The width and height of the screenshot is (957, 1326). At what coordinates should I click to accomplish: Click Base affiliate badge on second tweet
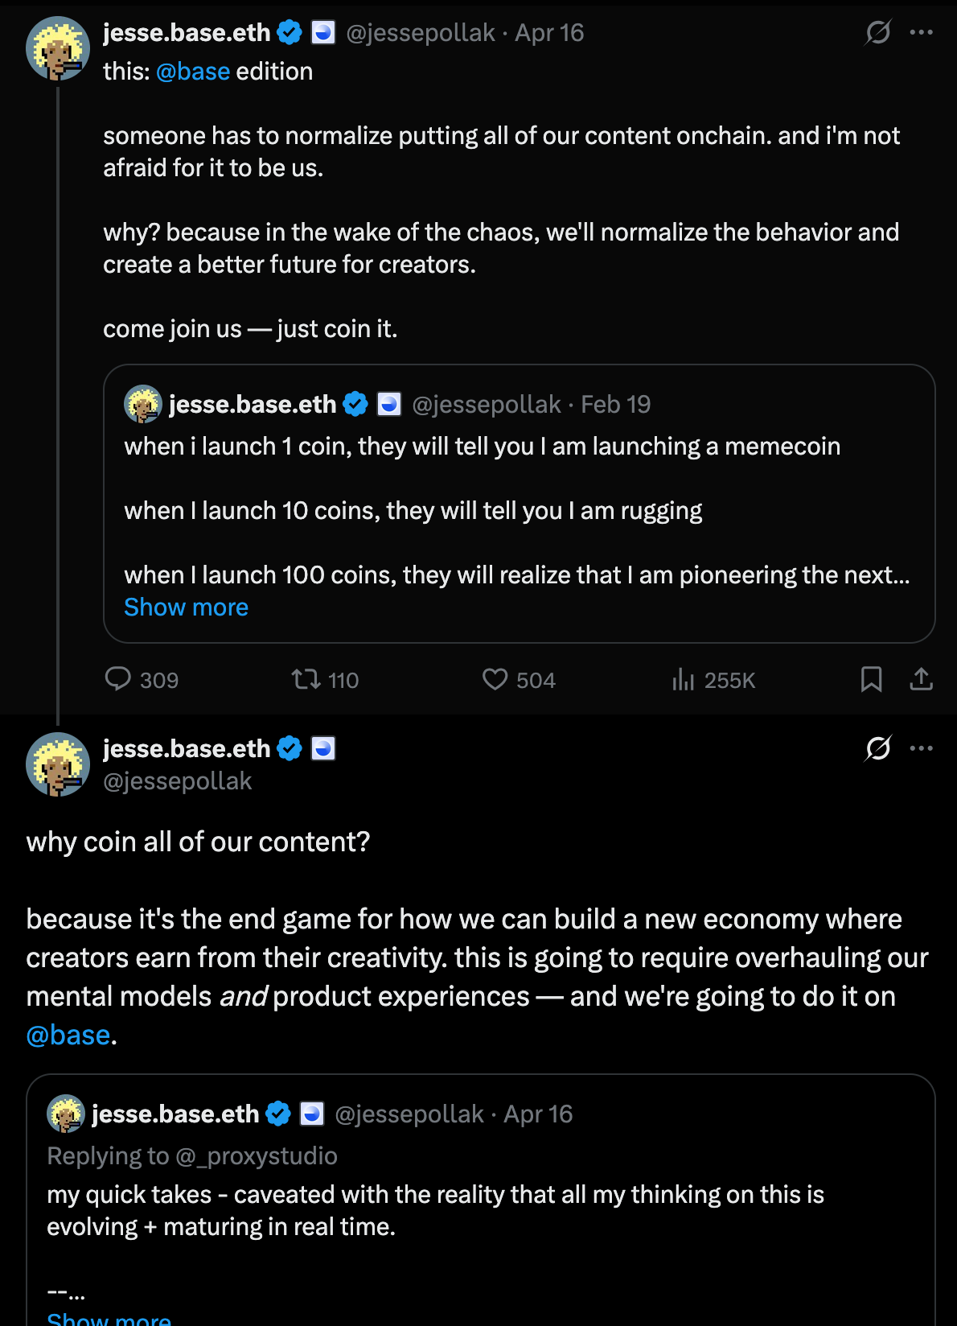(x=323, y=749)
